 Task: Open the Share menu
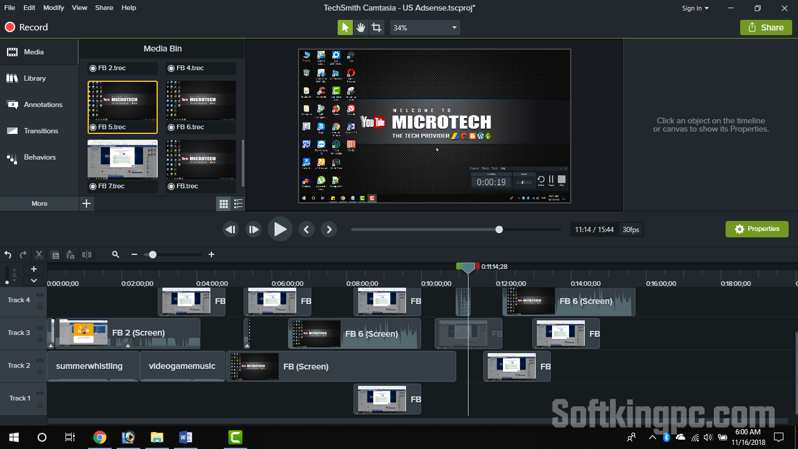104,8
